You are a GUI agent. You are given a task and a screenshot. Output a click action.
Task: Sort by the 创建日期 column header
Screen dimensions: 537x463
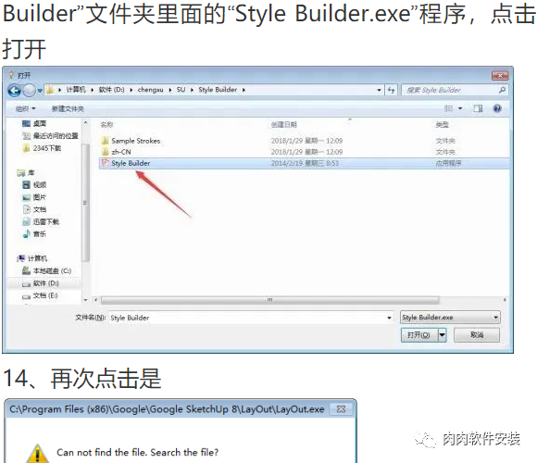(x=284, y=125)
